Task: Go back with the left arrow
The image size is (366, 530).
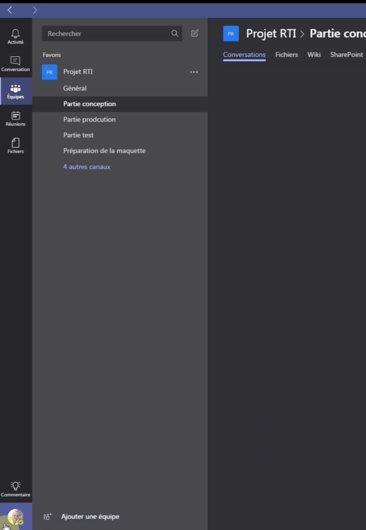Action: 10,10
